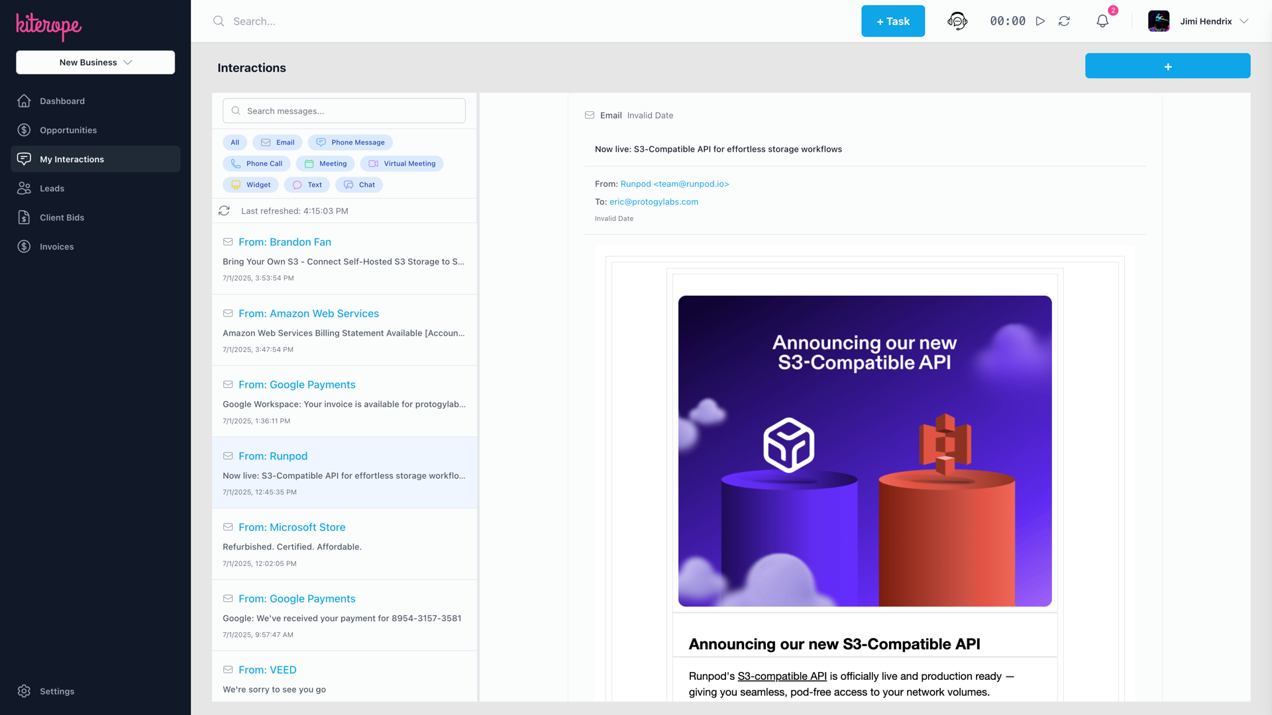Go to Opportunities page
Image resolution: width=1272 pixels, height=715 pixels.
pyautogui.click(x=95, y=130)
